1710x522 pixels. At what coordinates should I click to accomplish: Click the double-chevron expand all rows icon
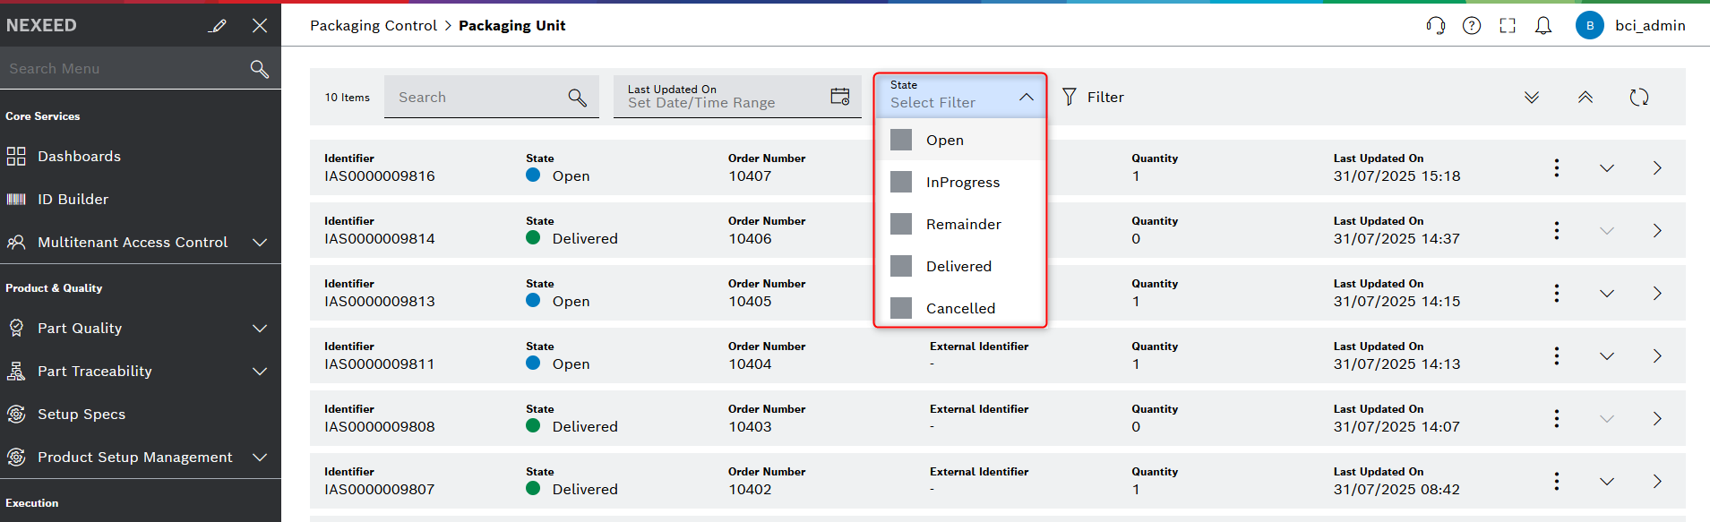point(1531,98)
